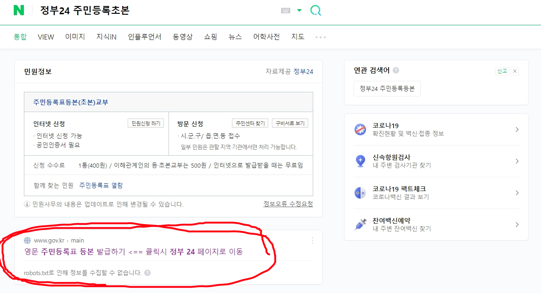
Task: Select the 통합 tab
Action: [20, 37]
